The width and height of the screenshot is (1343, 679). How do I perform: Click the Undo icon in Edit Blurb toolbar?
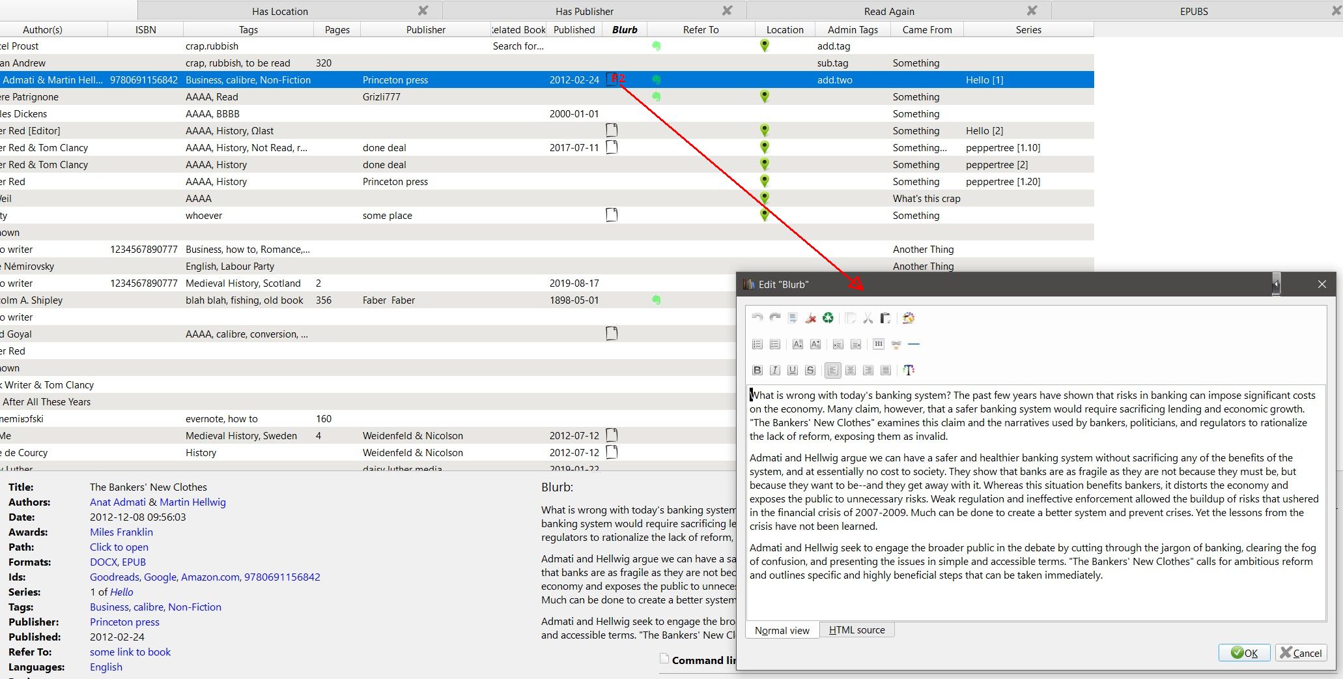757,318
